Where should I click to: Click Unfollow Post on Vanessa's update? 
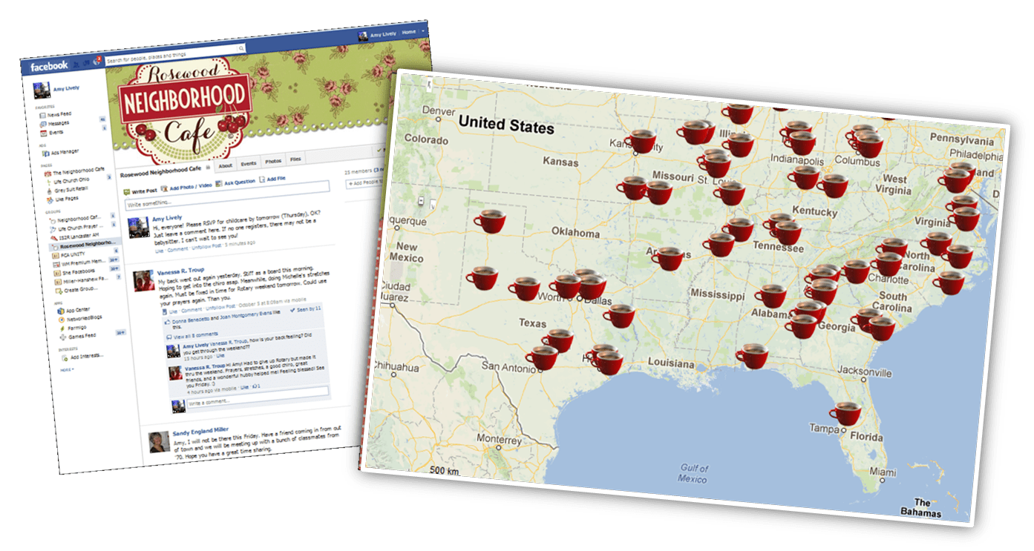click(x=219, y=307)
